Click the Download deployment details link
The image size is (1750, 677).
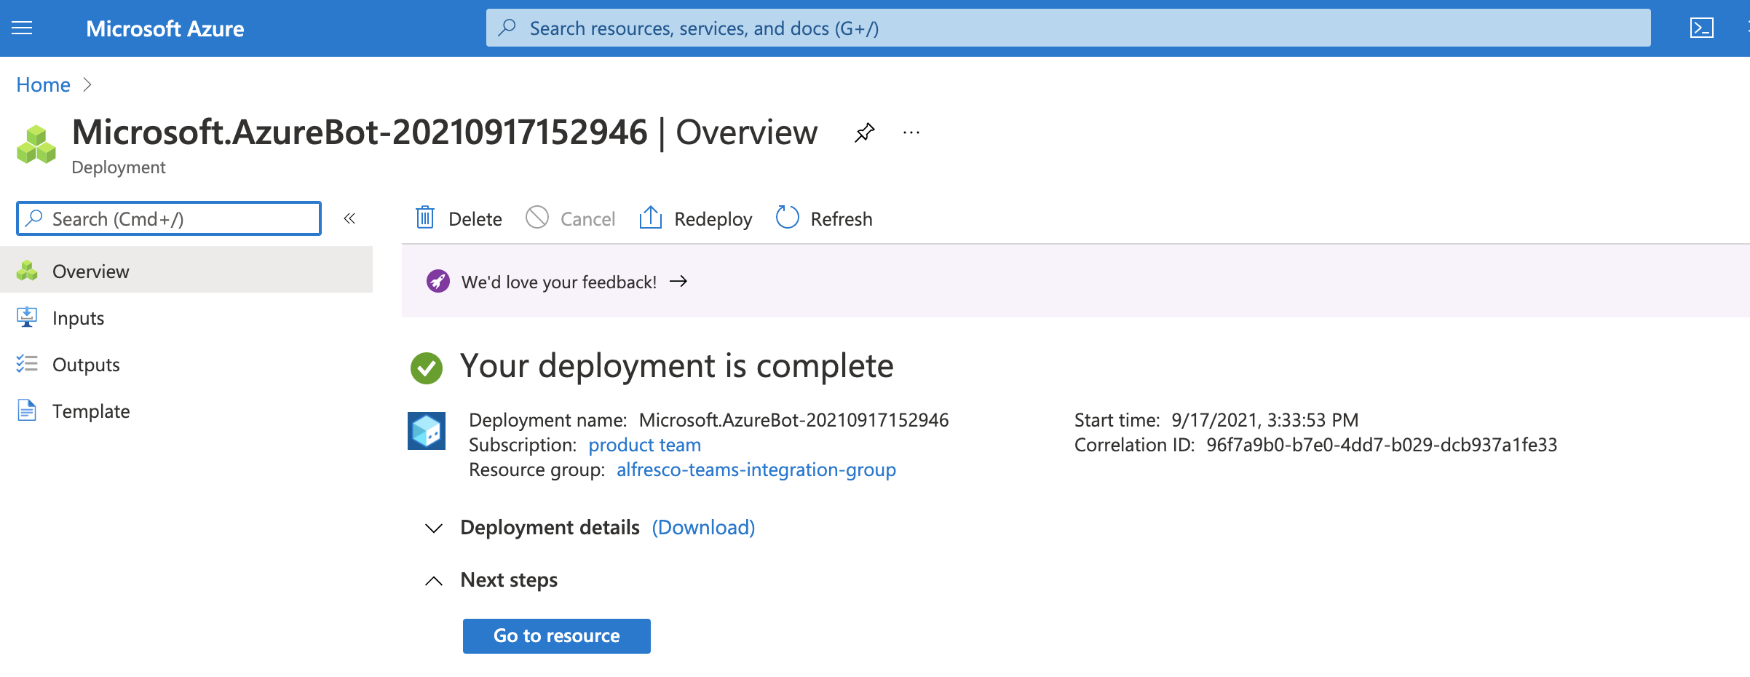703,527
